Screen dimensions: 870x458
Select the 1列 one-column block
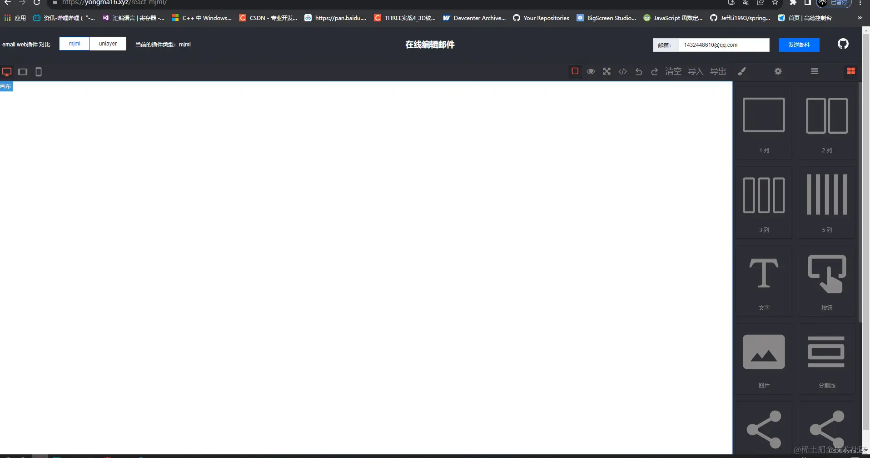764,124
